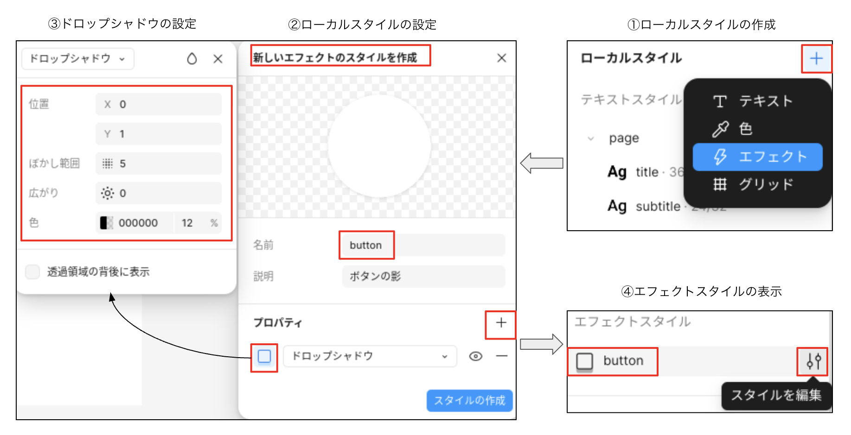Open the blend mode droplet icon
Image resolution: width=851 pixels, height=435 pixels.
(x=192, y=59)
